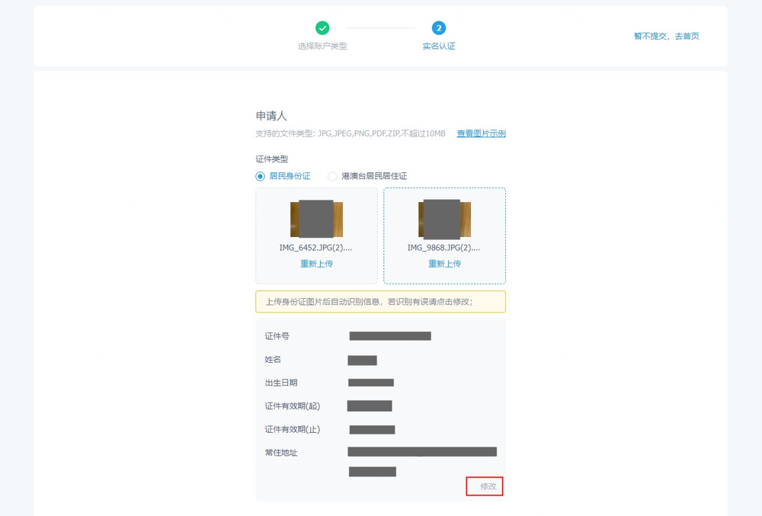The width and height of the screenshot is (762, 516).
Task: Go to the 选择账户类型 step label
Action: pyautogui.click(x=322, y=46)
